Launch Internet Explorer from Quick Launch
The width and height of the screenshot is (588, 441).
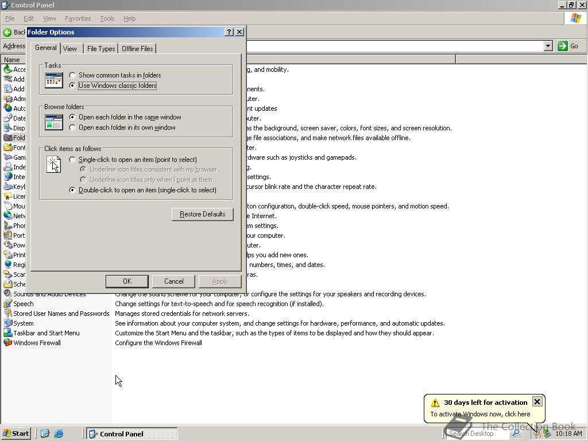59,434
